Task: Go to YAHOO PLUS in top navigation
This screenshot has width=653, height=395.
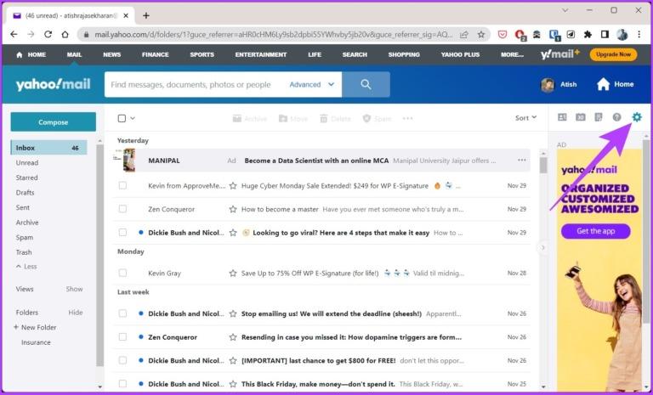Action: (460, 54)
